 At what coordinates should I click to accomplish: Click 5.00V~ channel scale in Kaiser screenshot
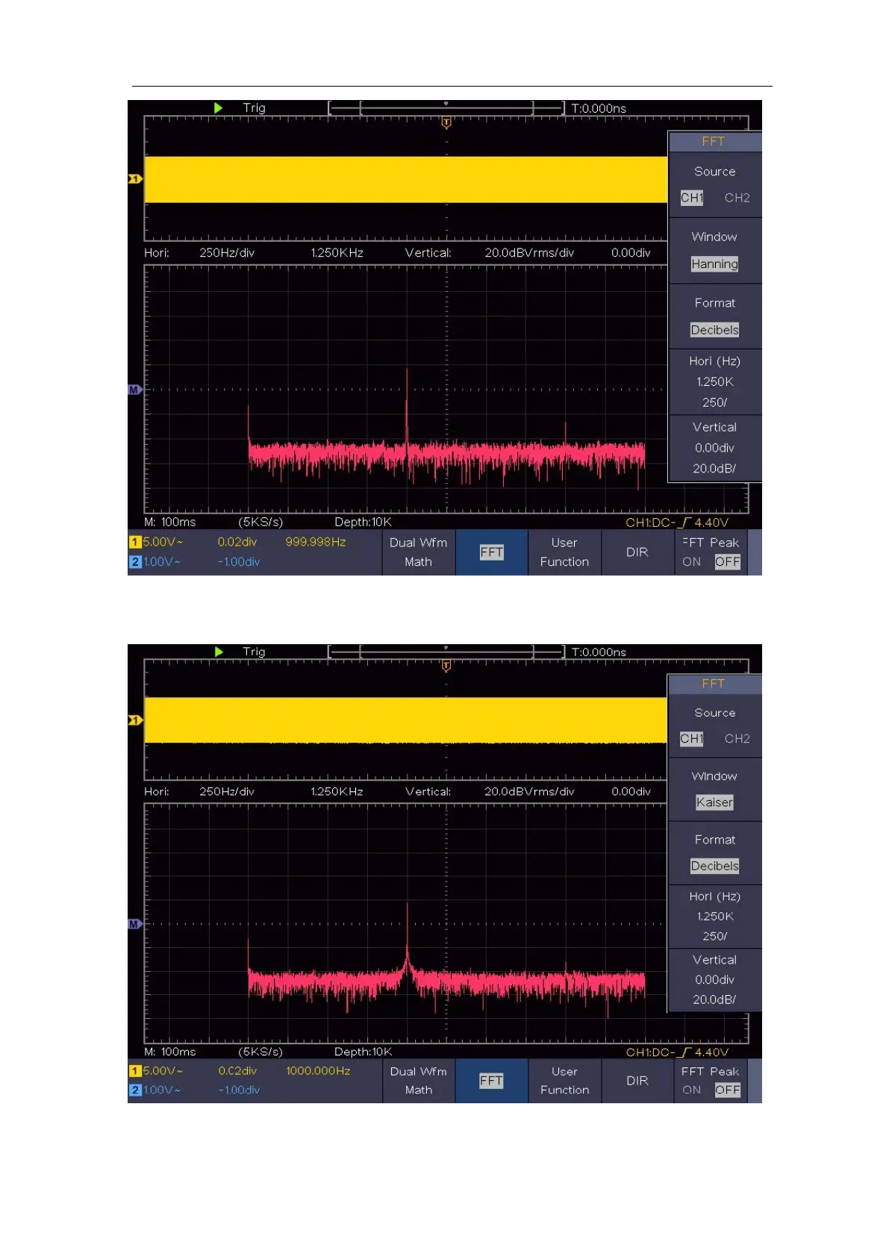click(163, 1070)
